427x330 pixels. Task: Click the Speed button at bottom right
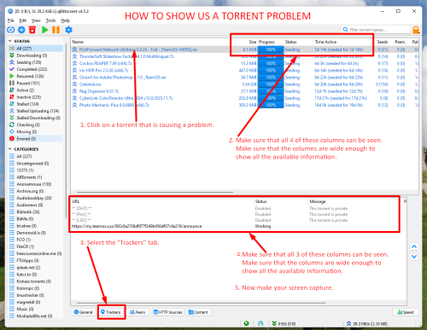(x=406, y=312)
